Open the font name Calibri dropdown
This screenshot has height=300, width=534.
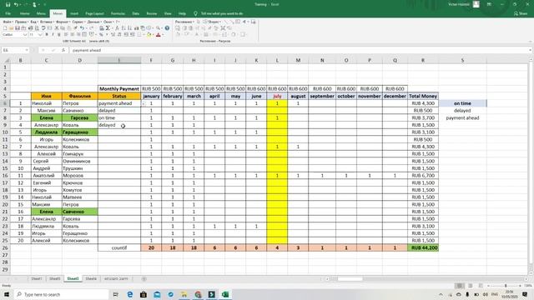[25, 35]
